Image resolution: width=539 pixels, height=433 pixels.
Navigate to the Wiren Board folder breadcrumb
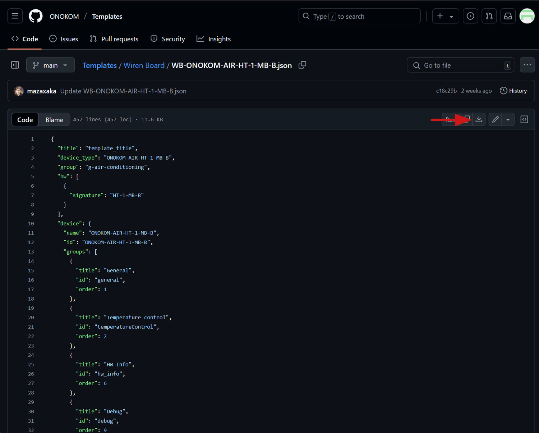144,65
